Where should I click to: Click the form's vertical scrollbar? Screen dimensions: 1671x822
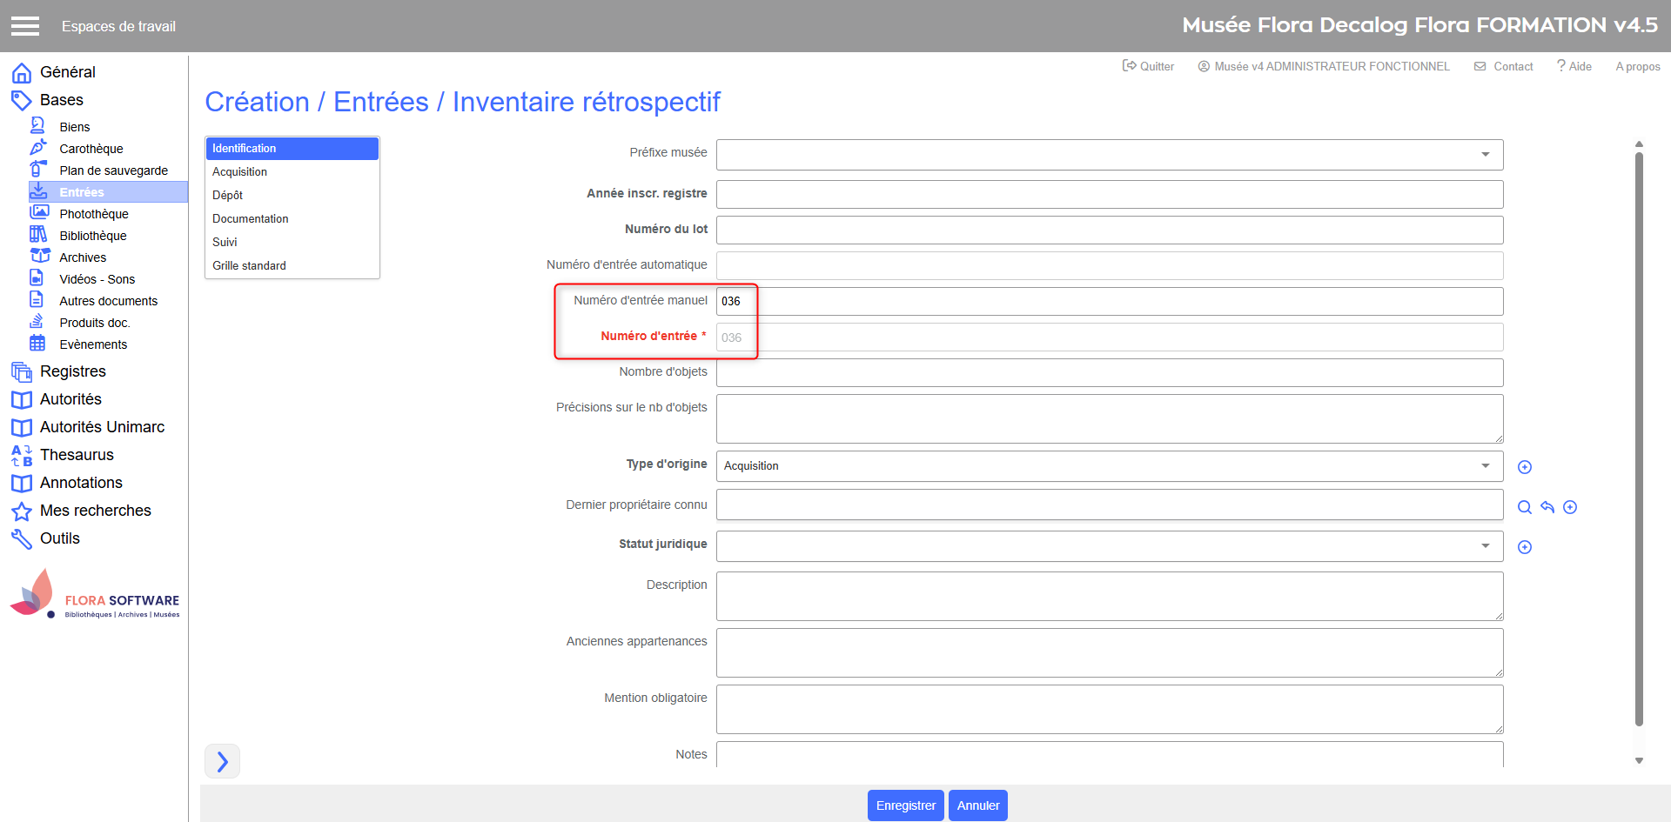click(1639, 435)
